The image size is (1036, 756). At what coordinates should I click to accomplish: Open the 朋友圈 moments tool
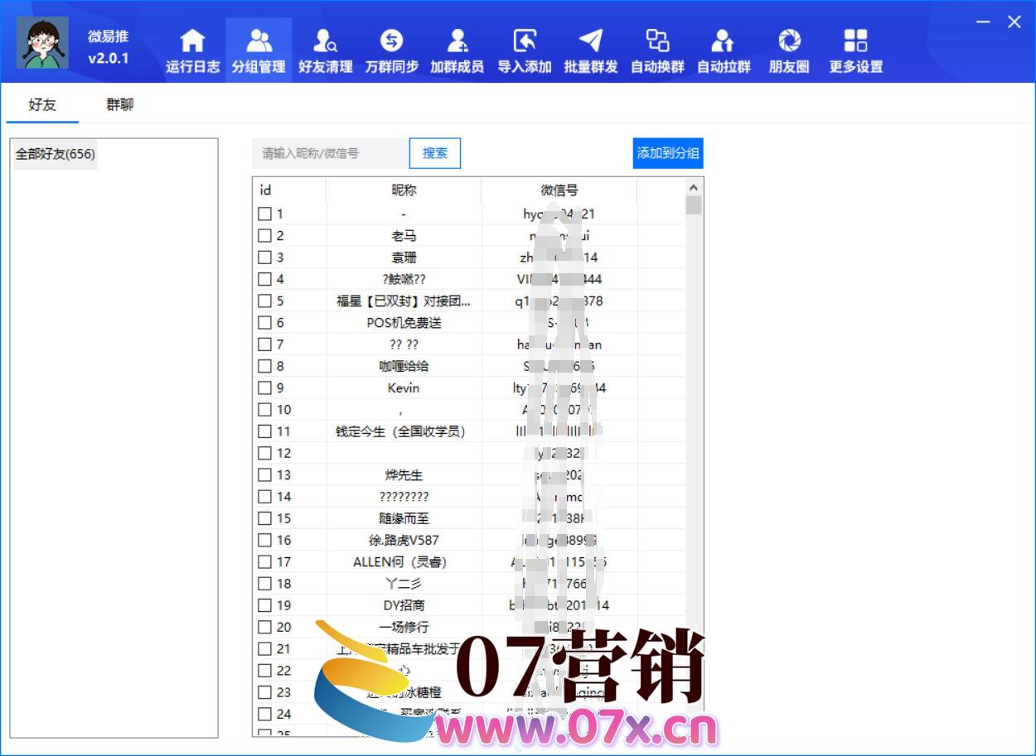(x=789, y=51)
